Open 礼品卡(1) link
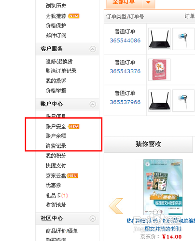The width and height of the screenshot is (195, 241). coord(56,196)
